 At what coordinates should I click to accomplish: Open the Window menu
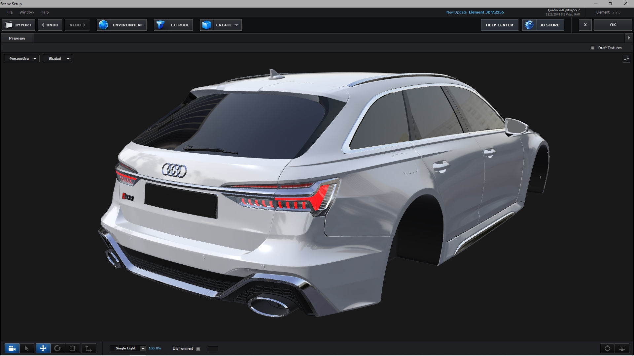27,12
